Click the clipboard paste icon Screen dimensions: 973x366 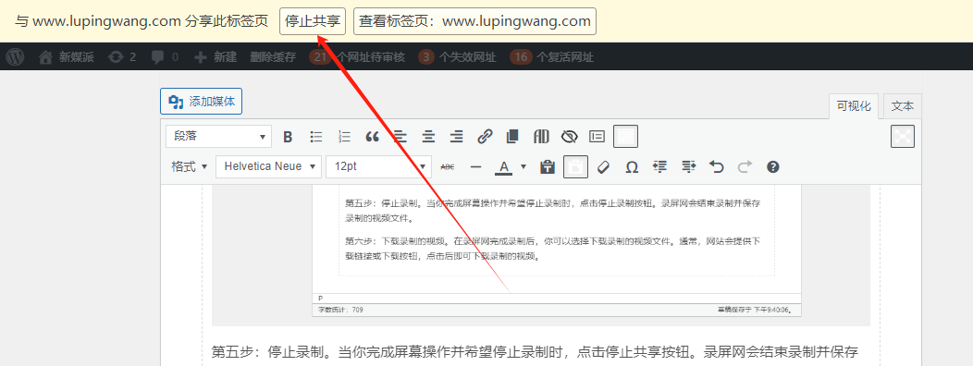pyautogui.click(x=548, y=167)
